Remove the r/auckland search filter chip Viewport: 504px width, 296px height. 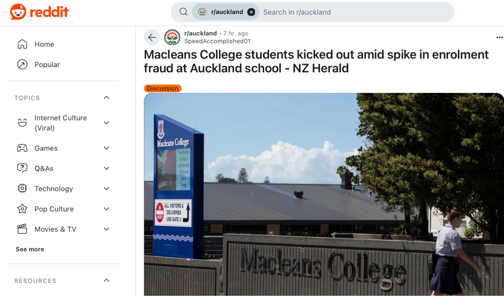click(x=251, y=12)
